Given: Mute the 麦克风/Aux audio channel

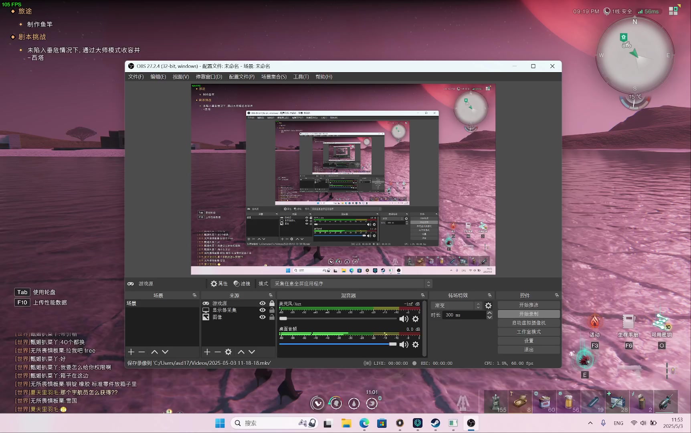Looking at the screenshot, I should [x=404, y=319].
